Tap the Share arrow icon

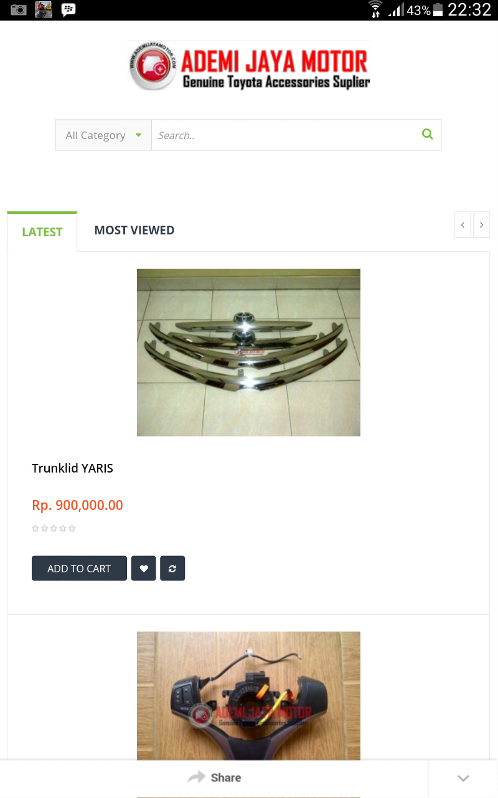[x=196, y=777]
